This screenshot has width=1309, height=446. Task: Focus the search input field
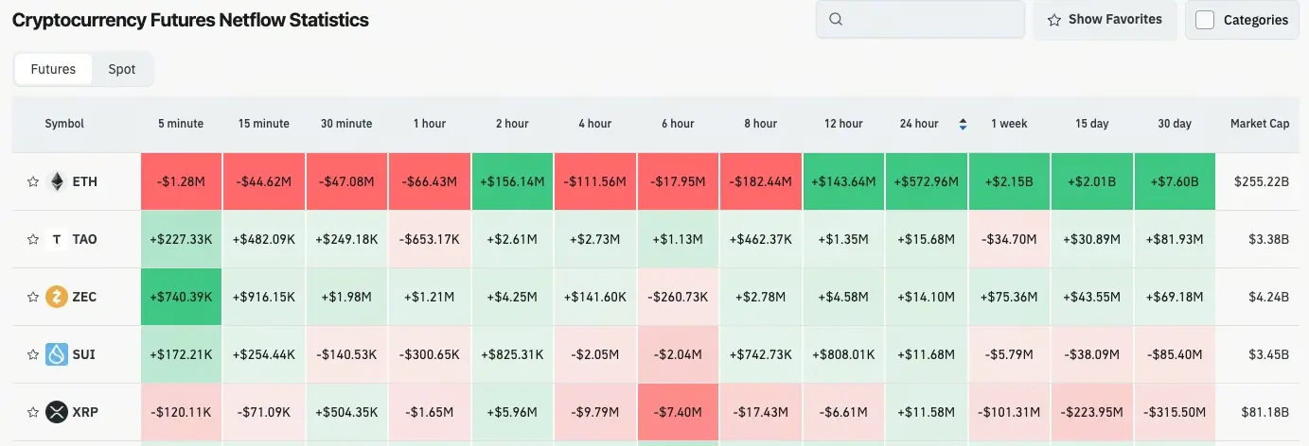click(932, 20)
